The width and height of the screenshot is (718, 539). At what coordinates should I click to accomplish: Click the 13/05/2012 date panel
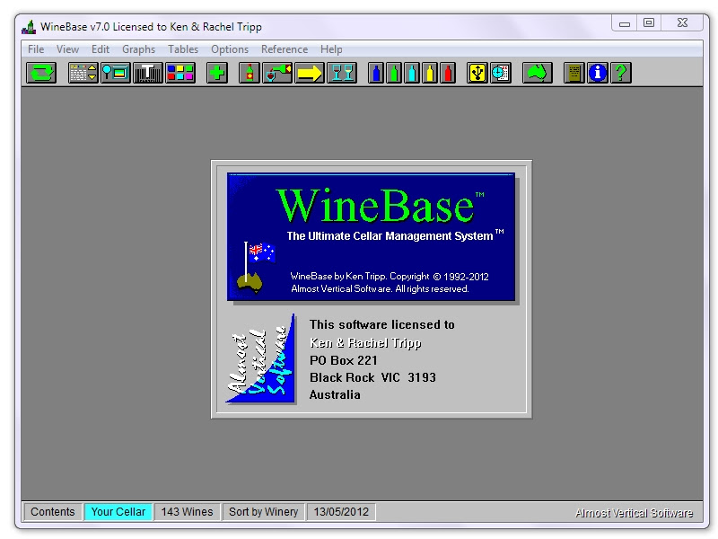(341, 512)
